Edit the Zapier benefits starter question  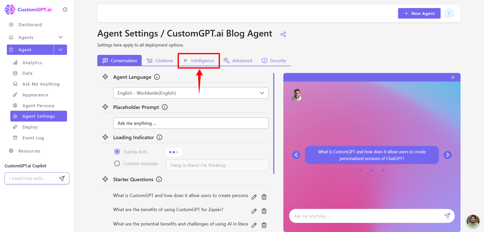point(254,211)
